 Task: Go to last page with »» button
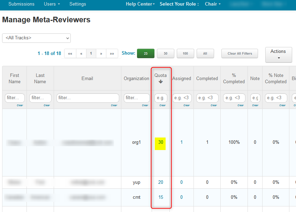[112, 54]
